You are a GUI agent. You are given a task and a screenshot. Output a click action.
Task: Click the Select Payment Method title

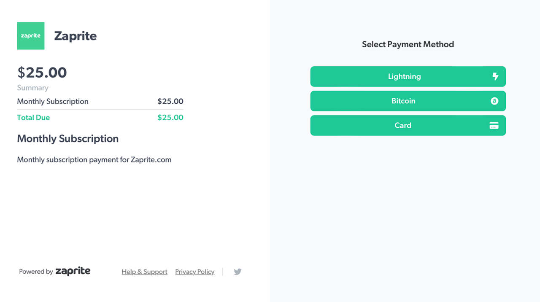pyautogui.click(x=408, y=44)
